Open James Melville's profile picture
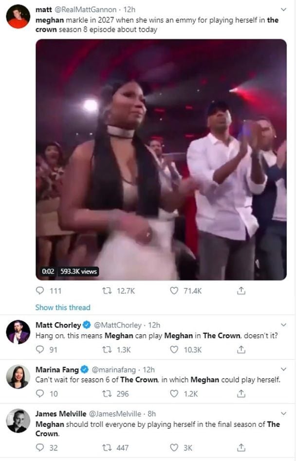This screenshot has height=461, width=296. coord(17,417)
